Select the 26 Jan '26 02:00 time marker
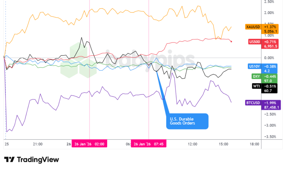Image resolution: width=286 pixels, height=170 pixels. pos(90,144)
